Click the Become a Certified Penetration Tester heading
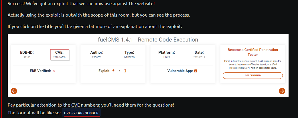Image resolution: width=298 pixels, height=118 pixels. [x=252, y=52]
